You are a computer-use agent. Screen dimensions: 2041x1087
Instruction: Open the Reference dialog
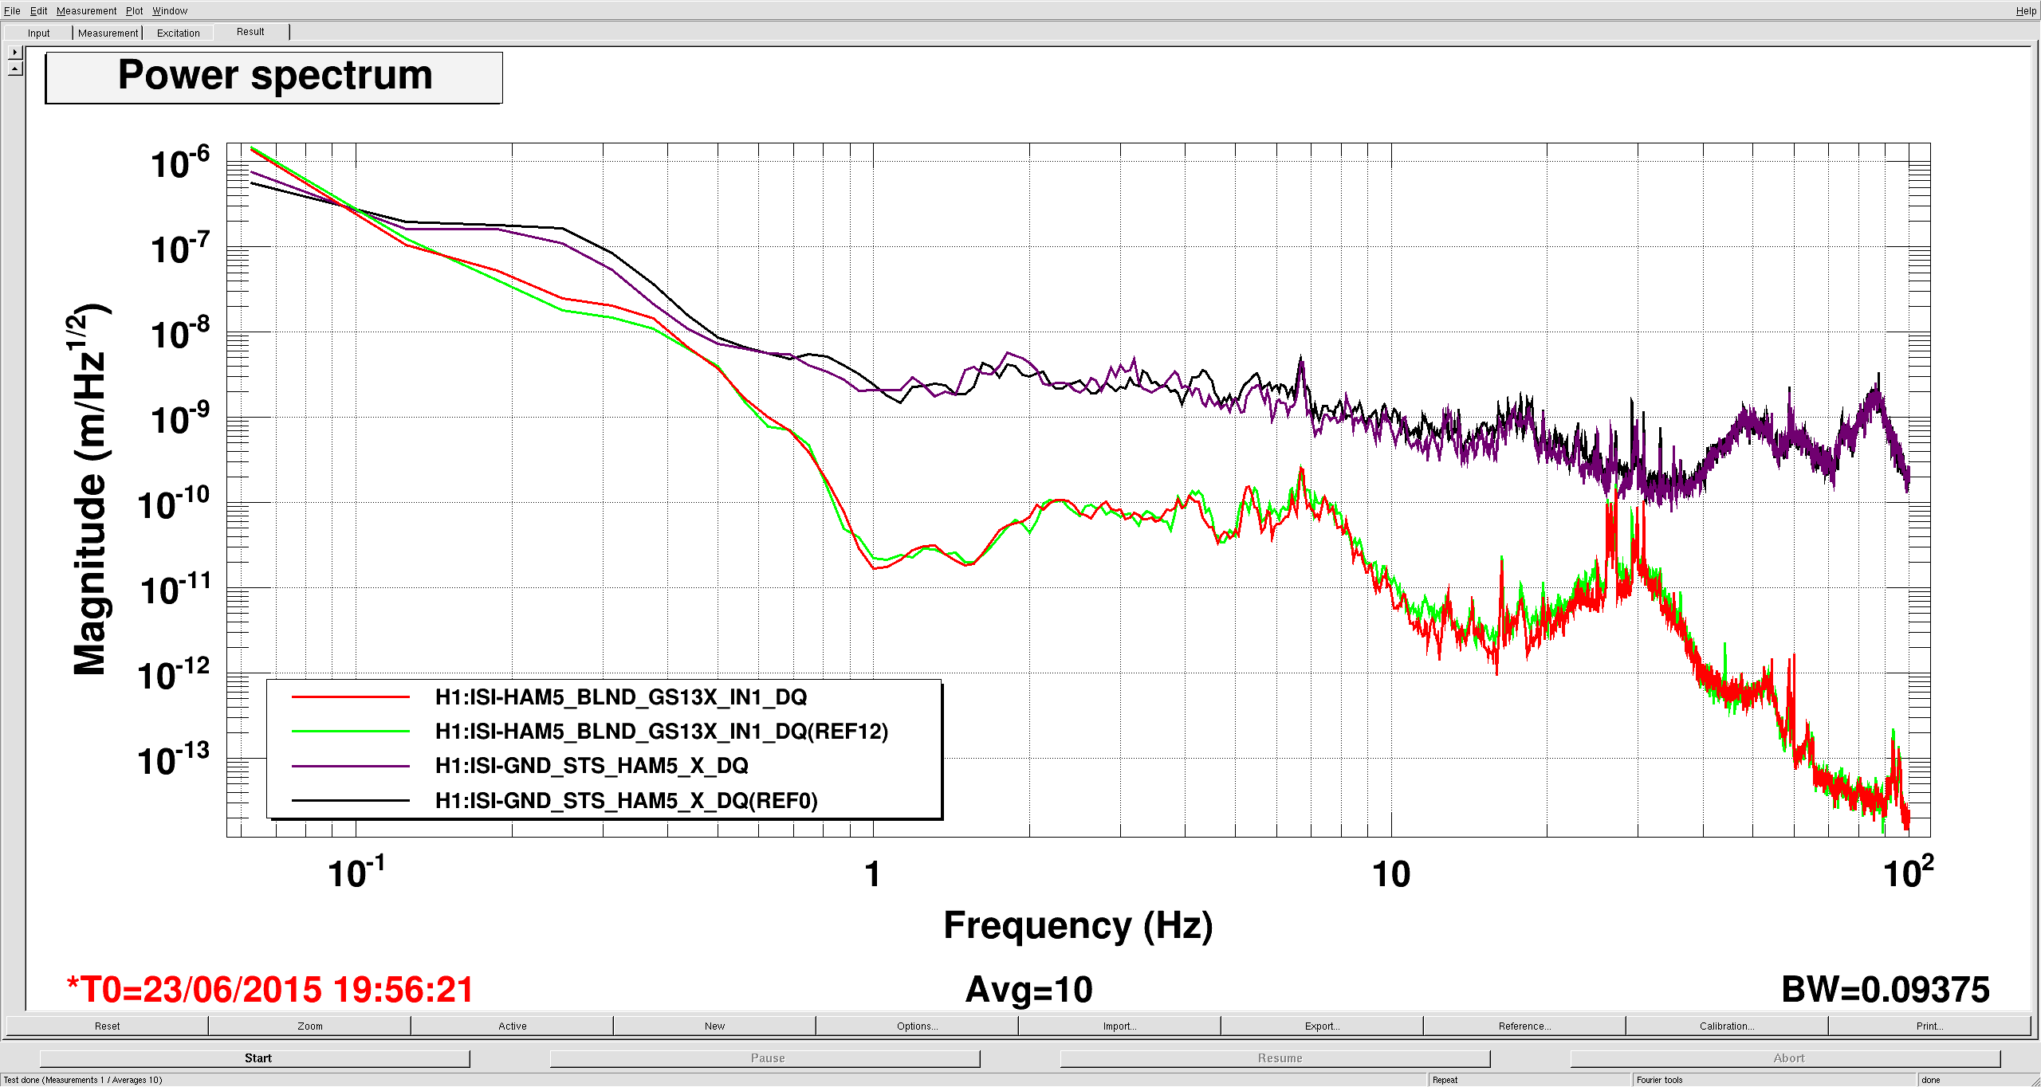(x=1524, y=1026)
